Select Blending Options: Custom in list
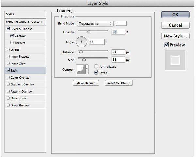 (x=24, y=21)
